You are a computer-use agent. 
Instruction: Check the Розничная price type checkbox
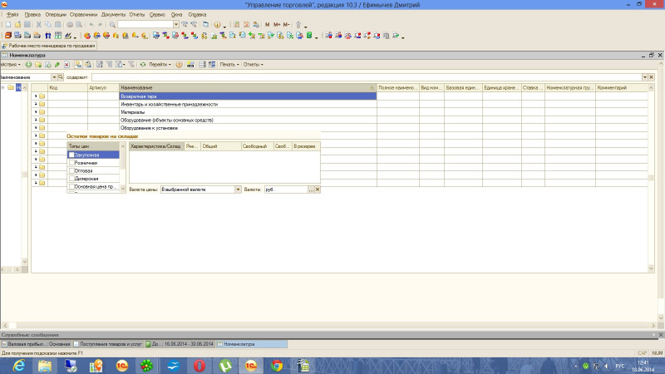pos(71,163)
